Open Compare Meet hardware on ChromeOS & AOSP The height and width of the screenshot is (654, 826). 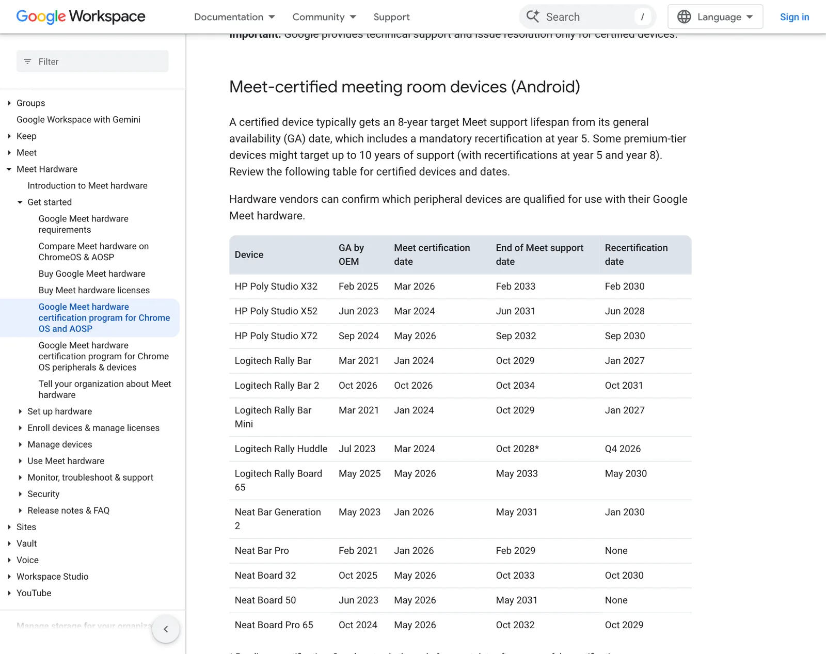[x=93, y=251]
